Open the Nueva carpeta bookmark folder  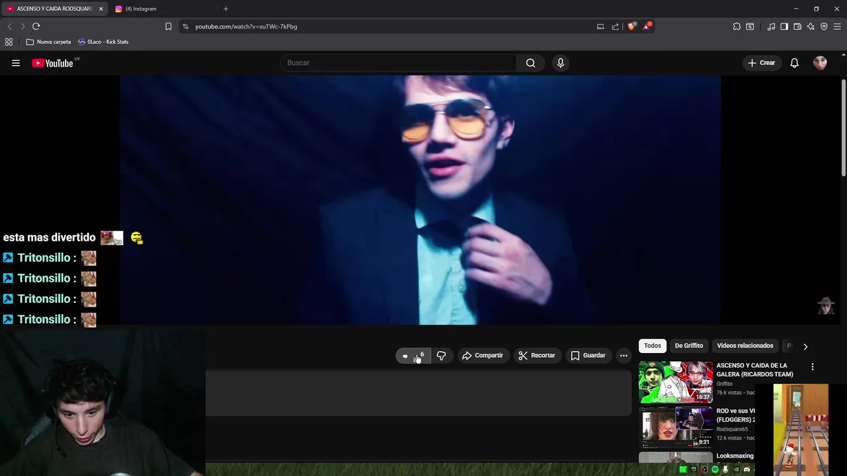pos(48,42)
